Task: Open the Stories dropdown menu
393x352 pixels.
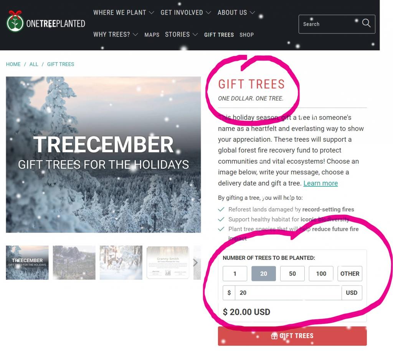Action: 182,34
